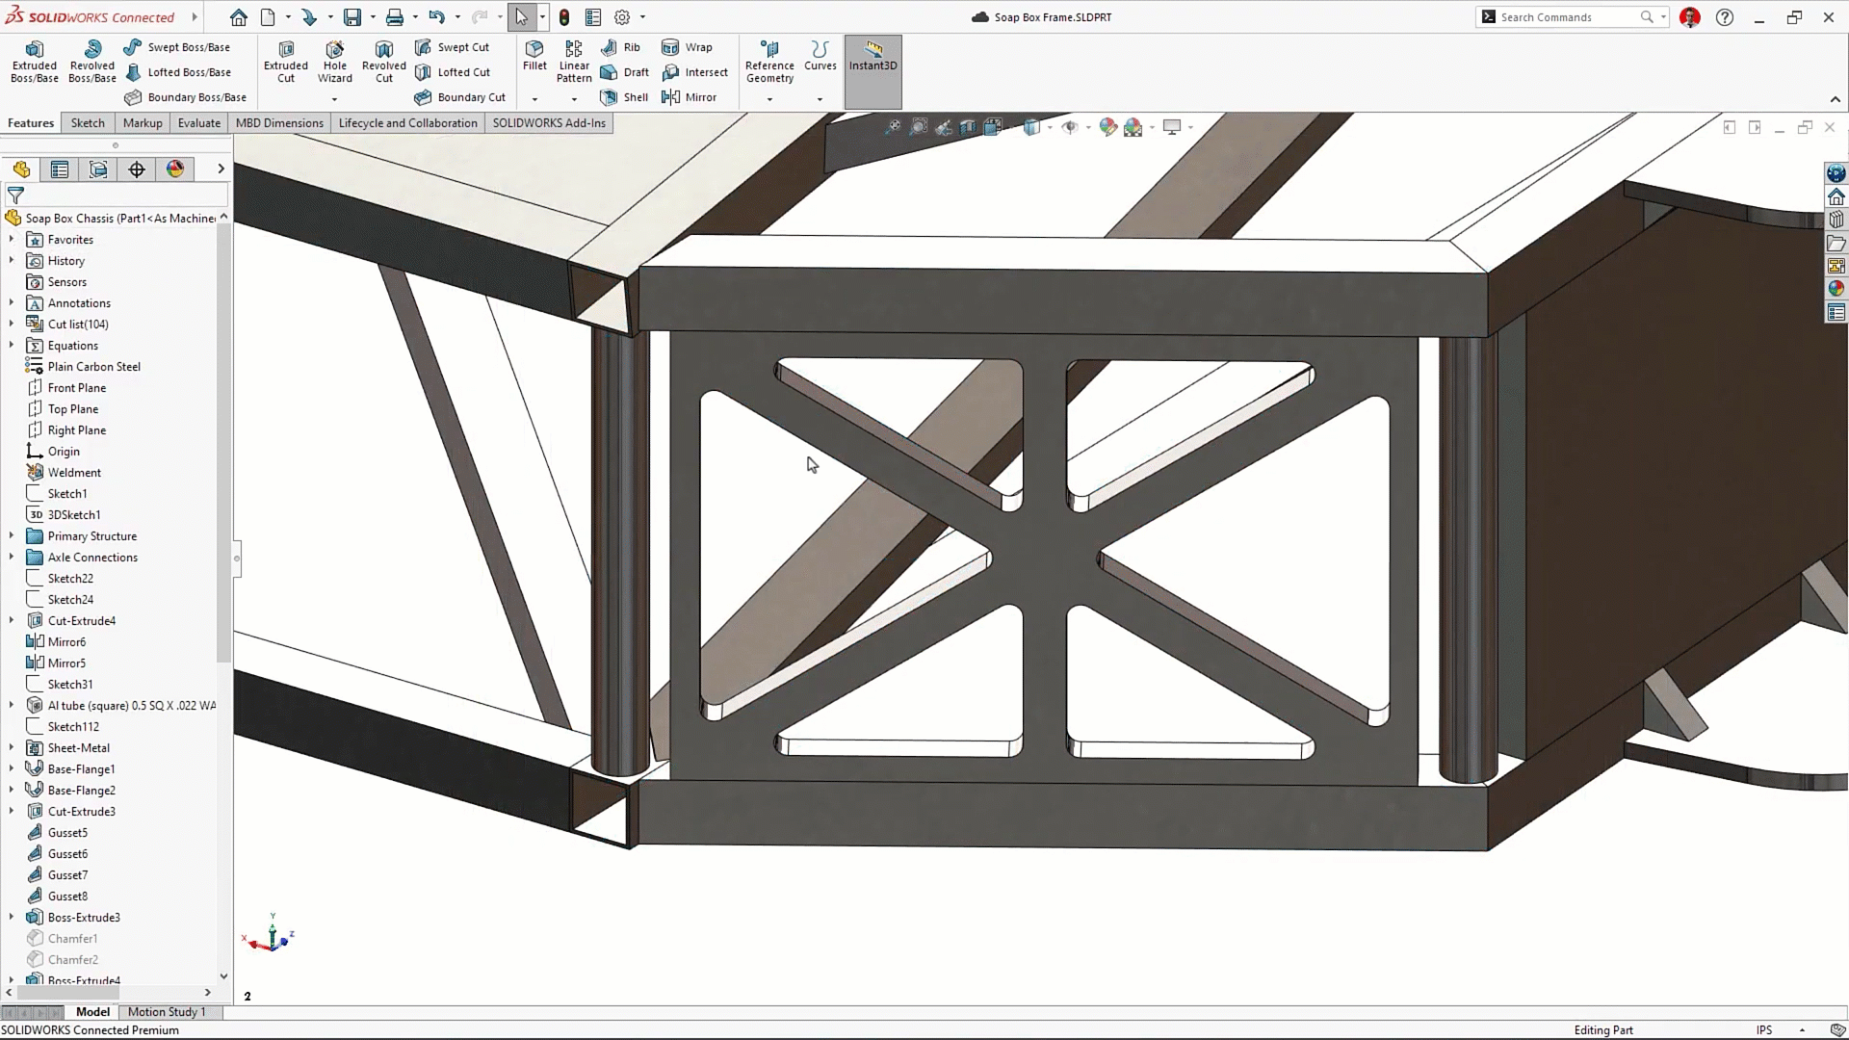Viewport: 1849px width, 1040px height.
Task: Select the Lofted Cut command
Action: point(452,72)
